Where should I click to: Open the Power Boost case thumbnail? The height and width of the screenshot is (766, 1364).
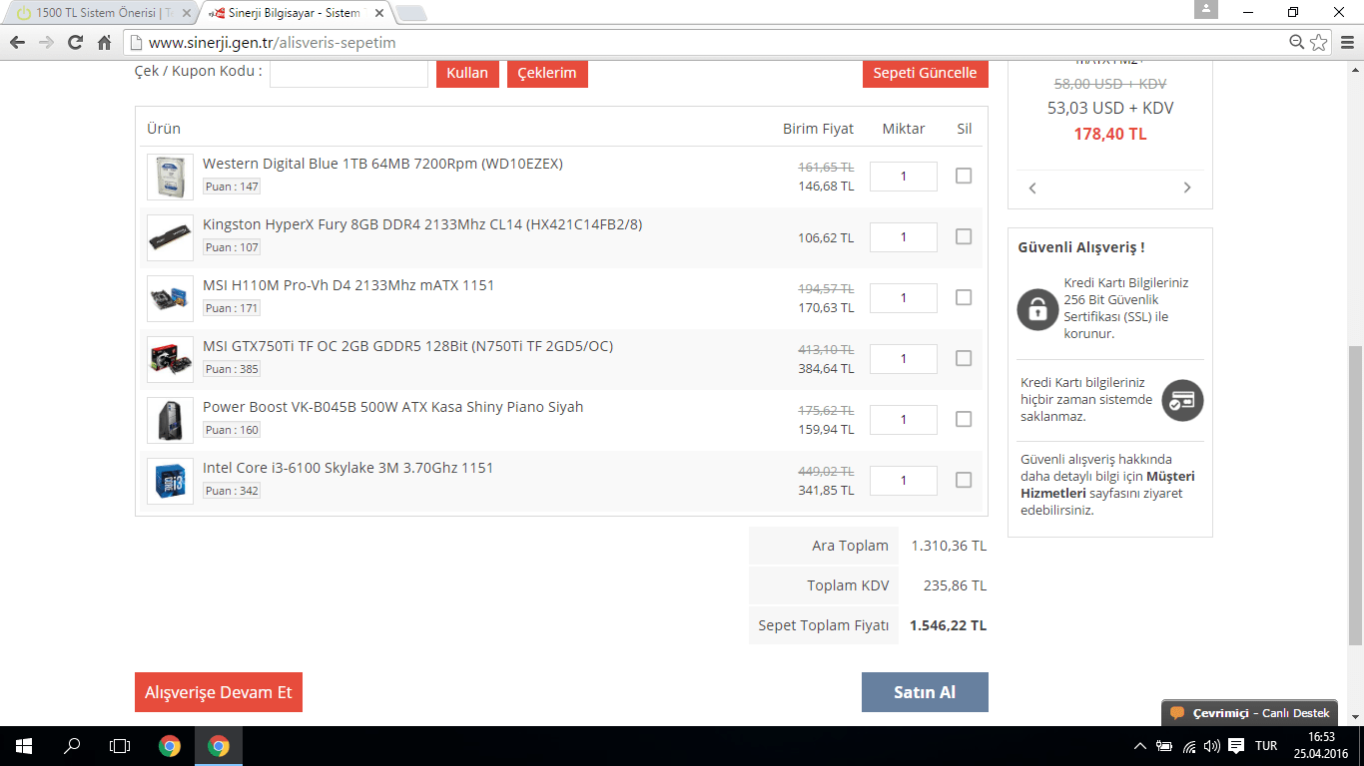click(170, 420)
